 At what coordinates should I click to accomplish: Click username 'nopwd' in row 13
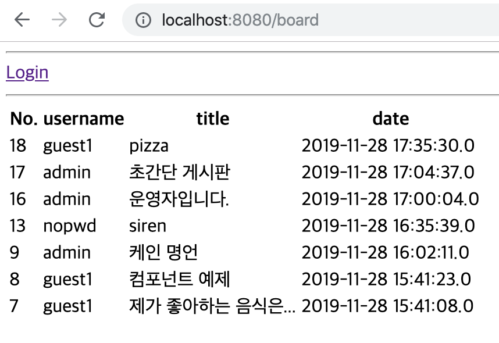(70, 226)
